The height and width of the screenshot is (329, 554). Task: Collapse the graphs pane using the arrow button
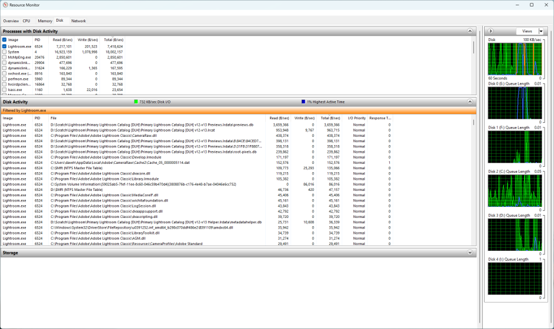click(491, 31)
